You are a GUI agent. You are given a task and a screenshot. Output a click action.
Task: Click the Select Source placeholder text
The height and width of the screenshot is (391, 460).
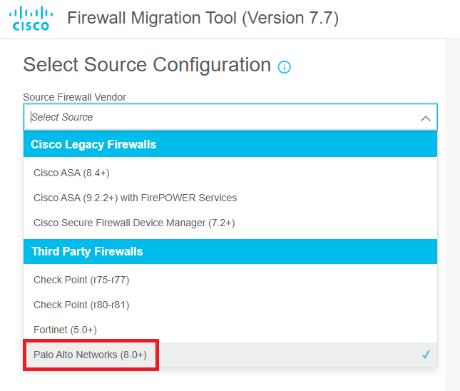pyautogui.click(x=62, y=117)
